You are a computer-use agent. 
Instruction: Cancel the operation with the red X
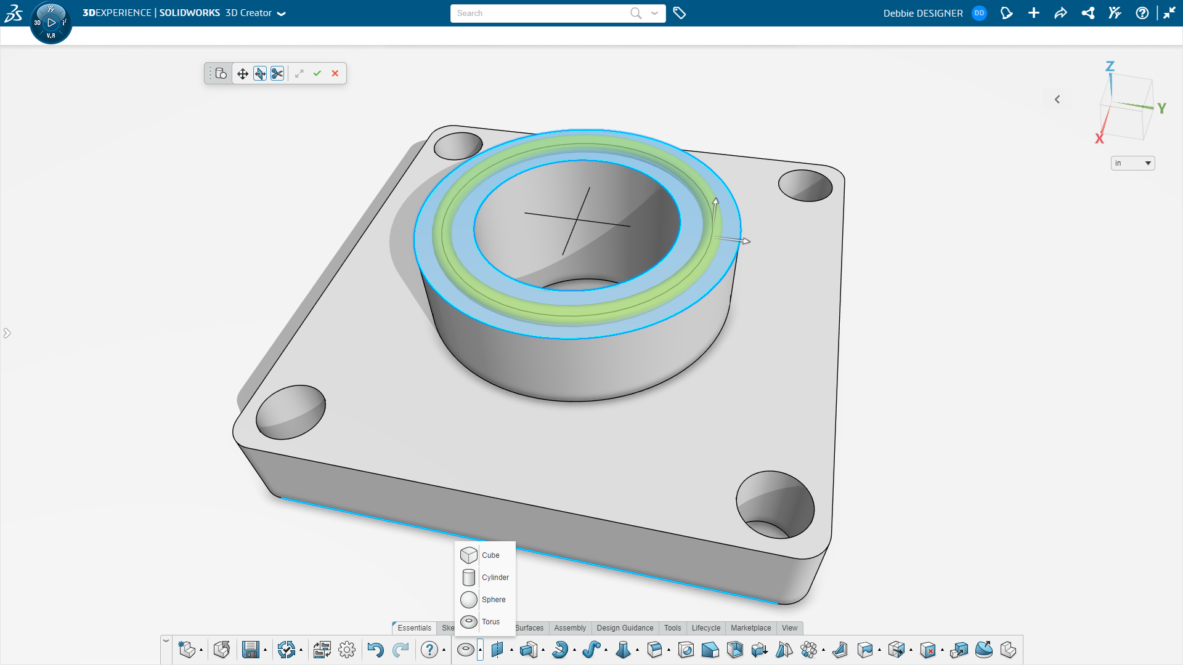pyautogui.click(x=335, y=73)
